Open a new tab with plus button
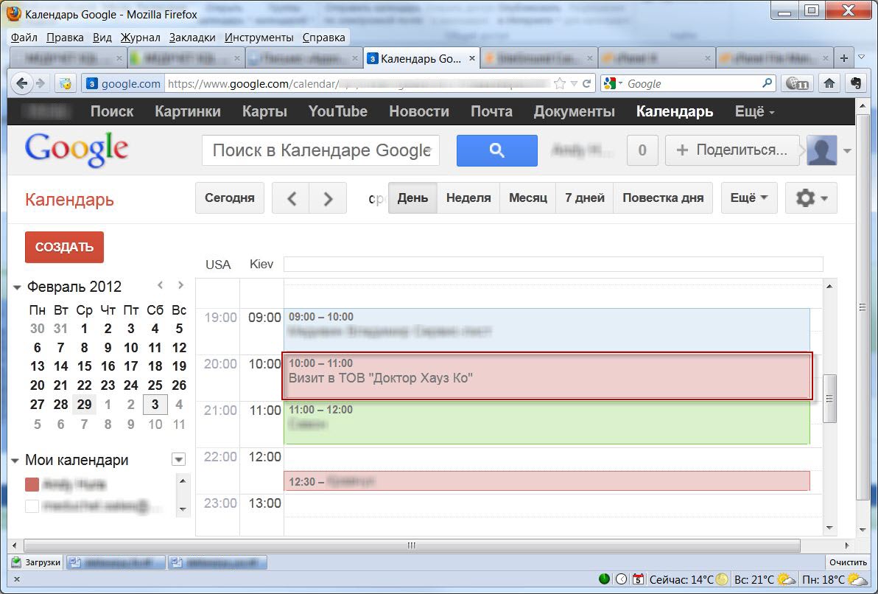This screenshot has height=594, width=878. [x=844, y=57]
